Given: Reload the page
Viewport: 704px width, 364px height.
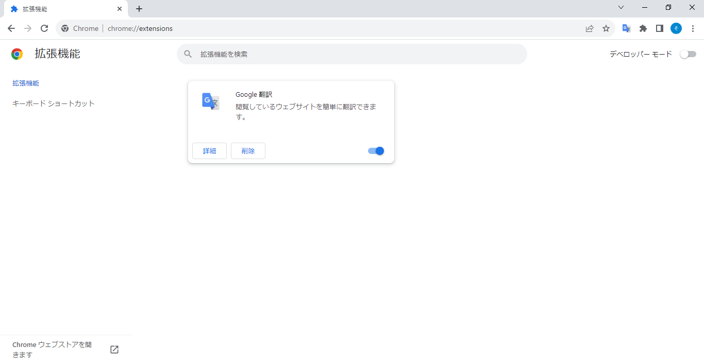Looking at the screenshot, I should coord(44,28).
